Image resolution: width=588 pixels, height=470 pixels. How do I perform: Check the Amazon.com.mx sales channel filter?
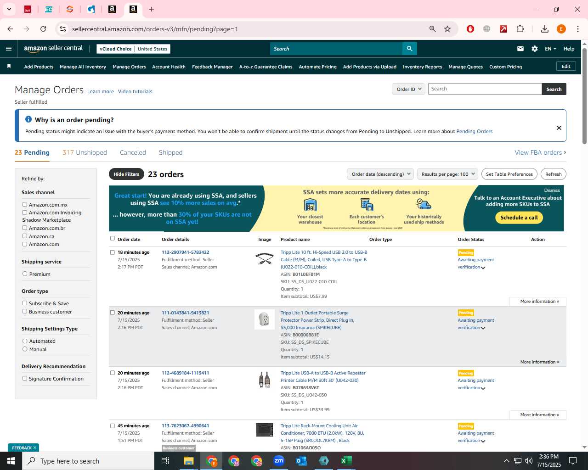click(25, 204)
